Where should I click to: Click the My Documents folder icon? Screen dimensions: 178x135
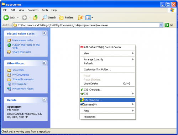click(9, 75)
